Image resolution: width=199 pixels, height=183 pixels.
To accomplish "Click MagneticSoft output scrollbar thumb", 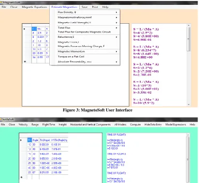I will click(x=188, y=39).
